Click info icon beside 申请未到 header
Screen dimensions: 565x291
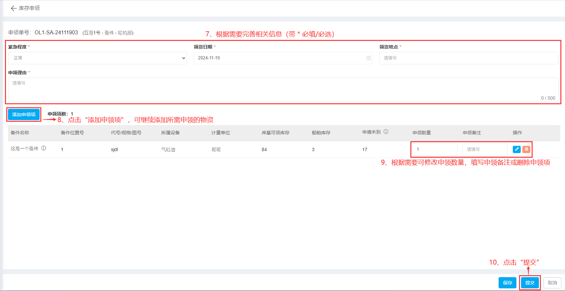[386, 132]
